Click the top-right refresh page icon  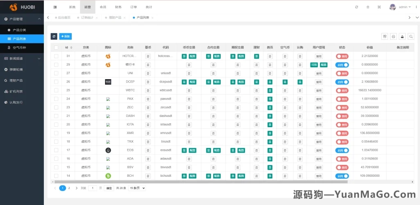click(356, 7)
